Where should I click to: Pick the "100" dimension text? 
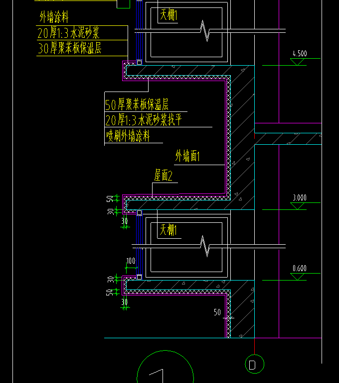pos(131,261)
